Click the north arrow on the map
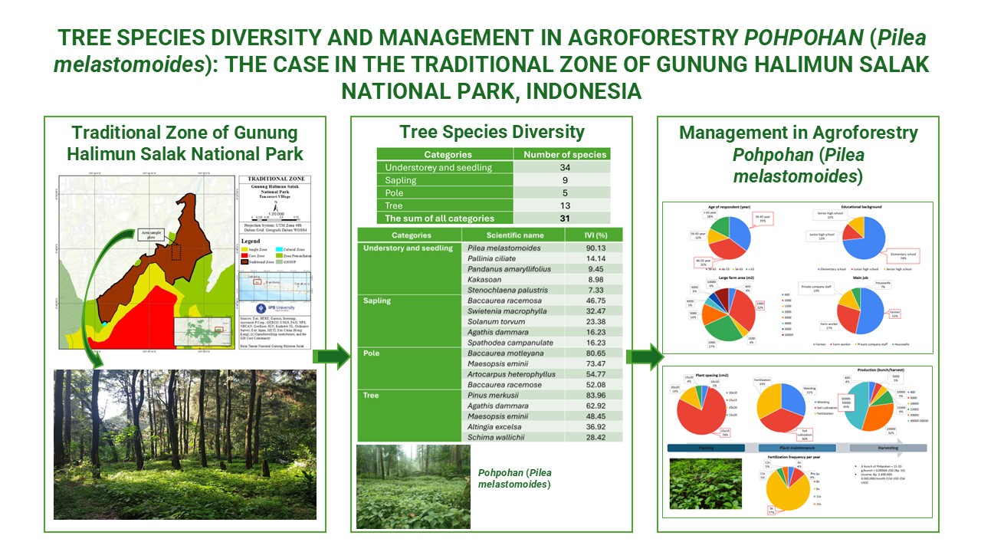This screenshot has width=981, height=552. [275, 207]
